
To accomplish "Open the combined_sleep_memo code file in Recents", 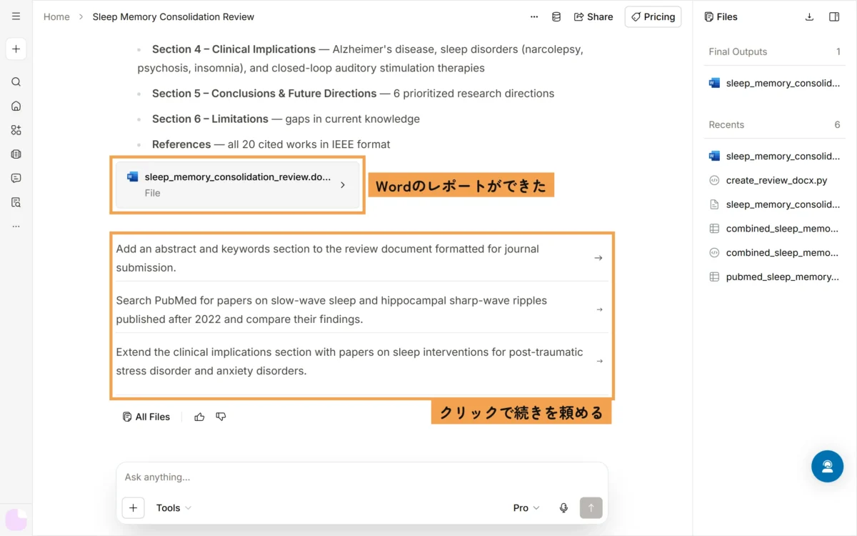I will [774, 252].
